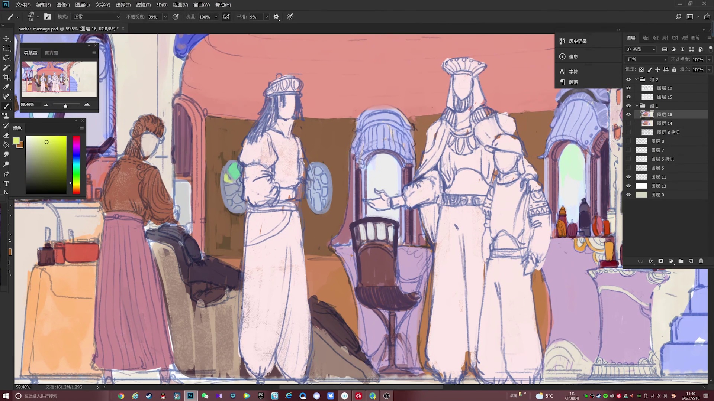714x401 pixels.
Task: Collapse 组 2 group chevron
Action: [637, 79]
